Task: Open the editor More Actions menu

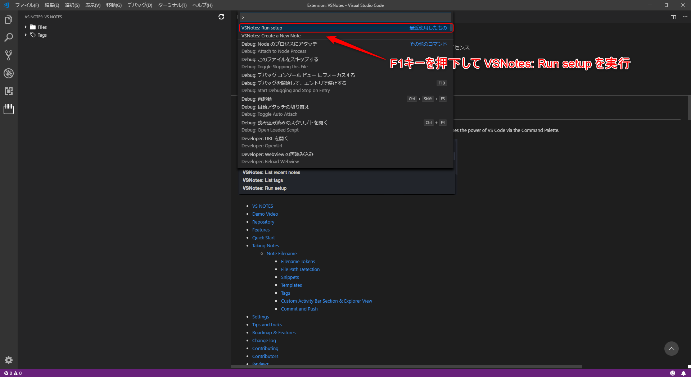Action: point(685,17)
